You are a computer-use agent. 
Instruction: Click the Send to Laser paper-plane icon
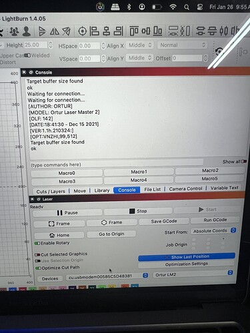coord(67,31)
